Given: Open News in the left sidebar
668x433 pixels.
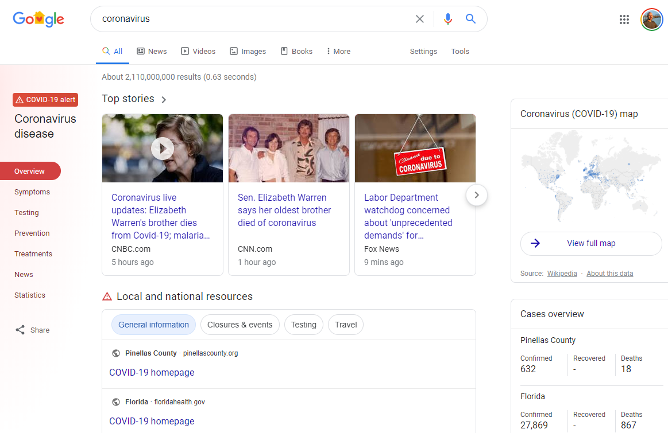Looking at the screenshot, I should coord(24,274).
